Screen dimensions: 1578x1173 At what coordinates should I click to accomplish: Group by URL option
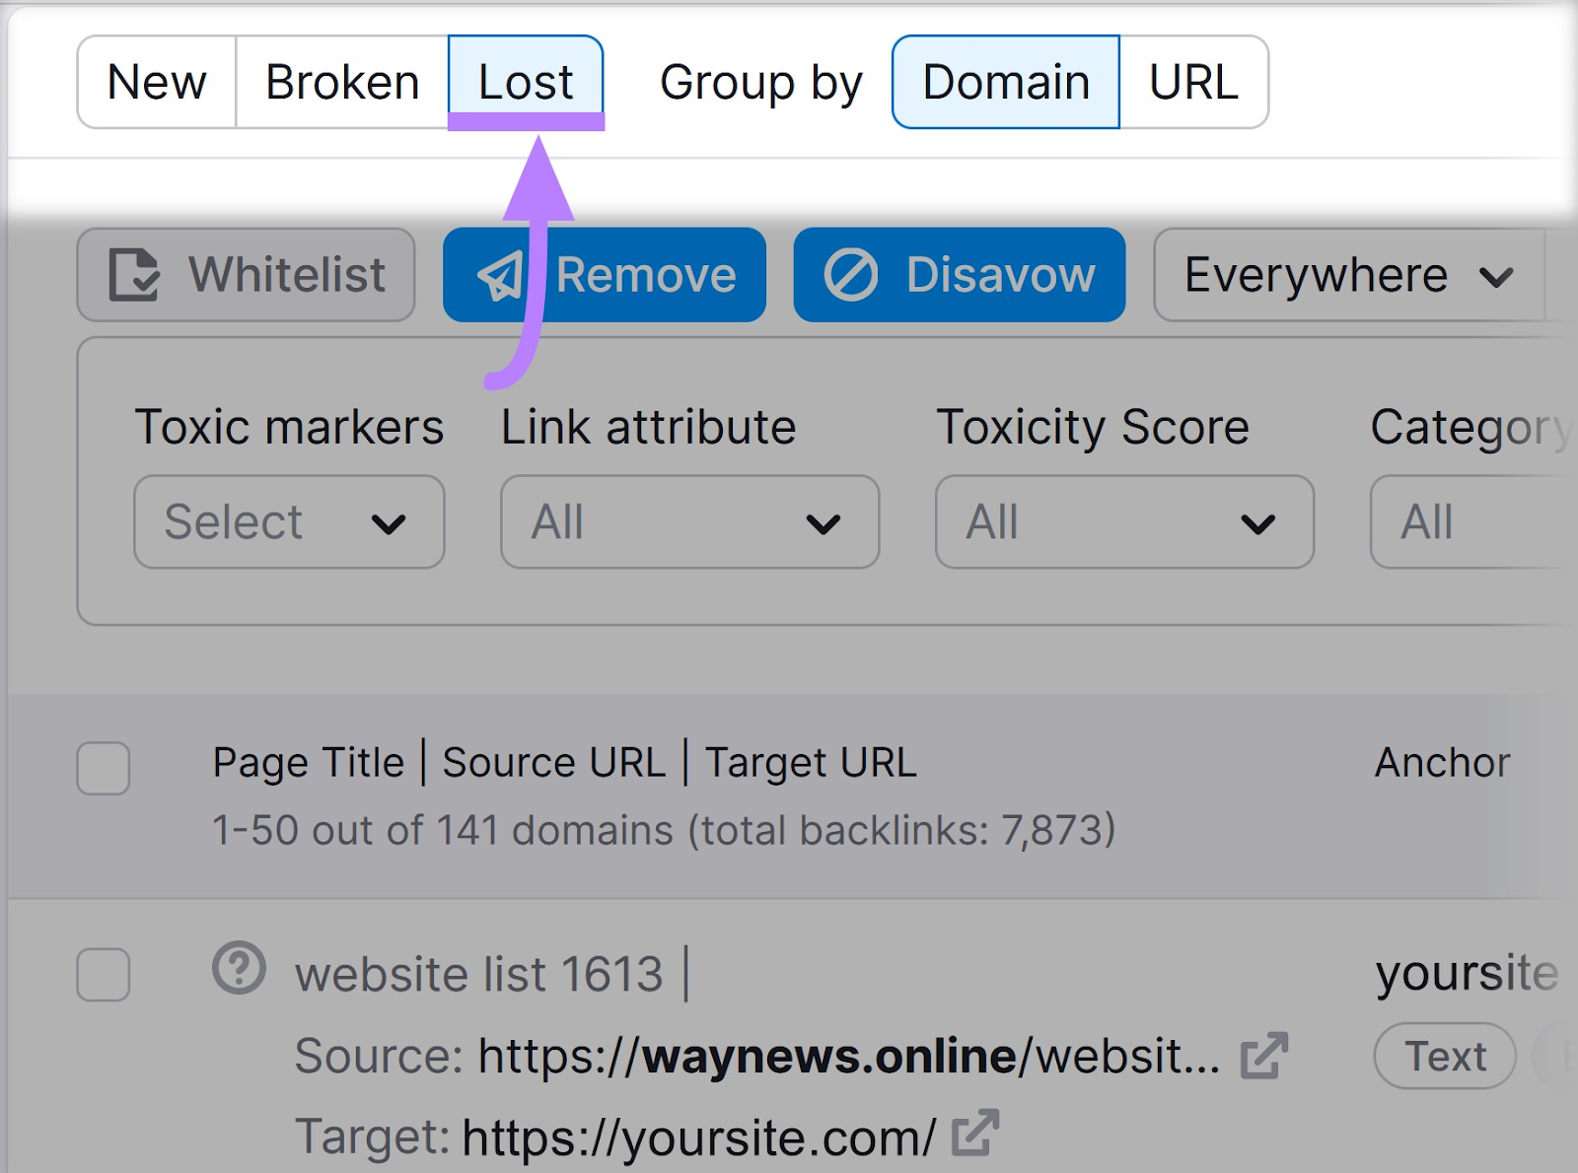pyautogui.click(x=1193, y=82)
